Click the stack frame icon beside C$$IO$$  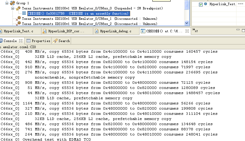(x=24, y=13)
